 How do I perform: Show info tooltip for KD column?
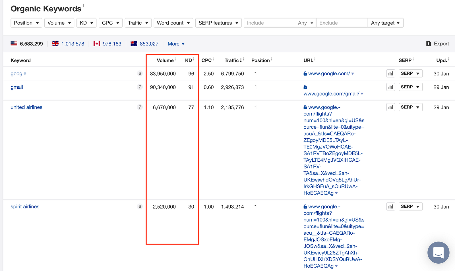193,59
